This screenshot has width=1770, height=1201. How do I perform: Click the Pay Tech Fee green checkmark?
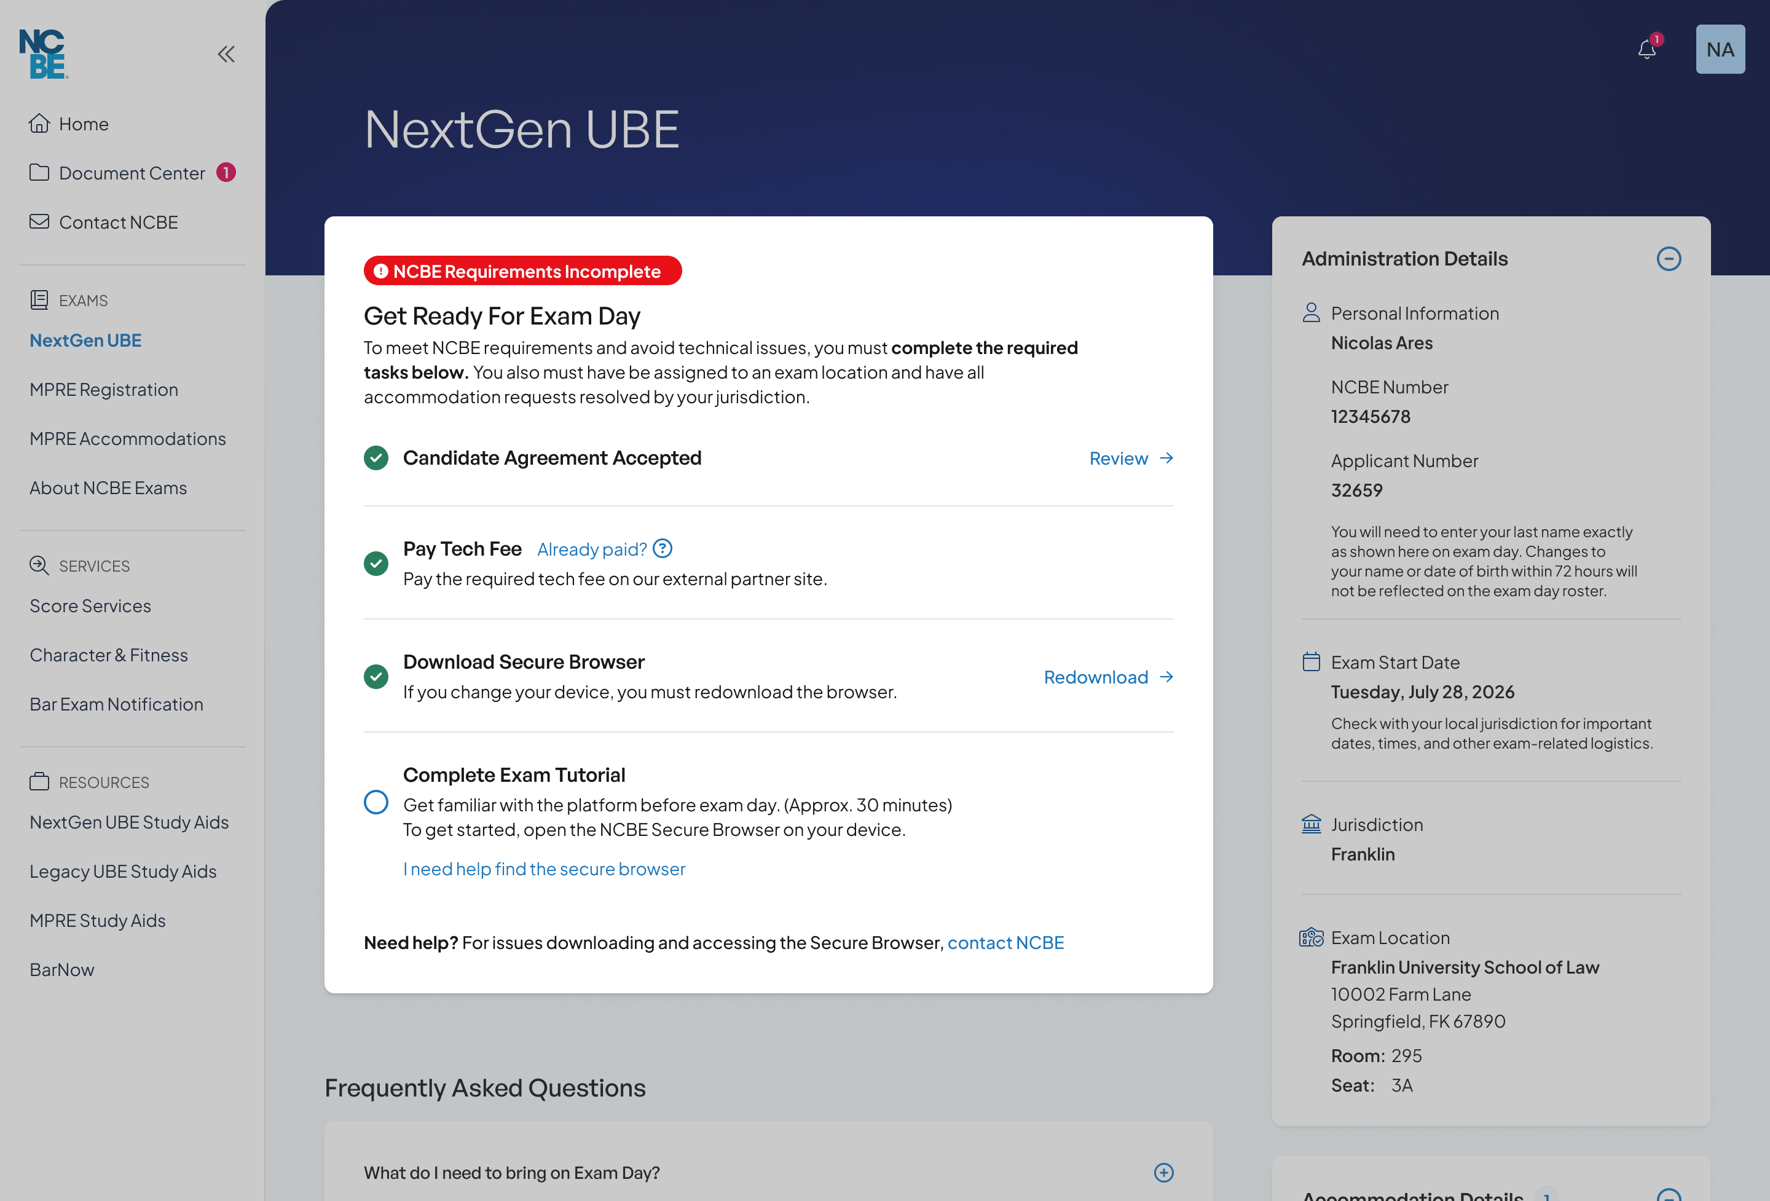click(376, 564)
